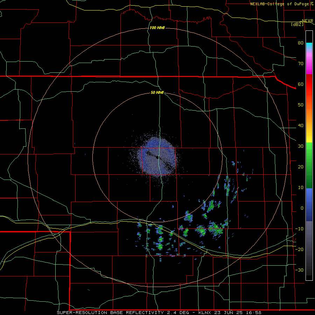
Task: Click the radar site center inside clutter
Action: click(x=157, y=158)
